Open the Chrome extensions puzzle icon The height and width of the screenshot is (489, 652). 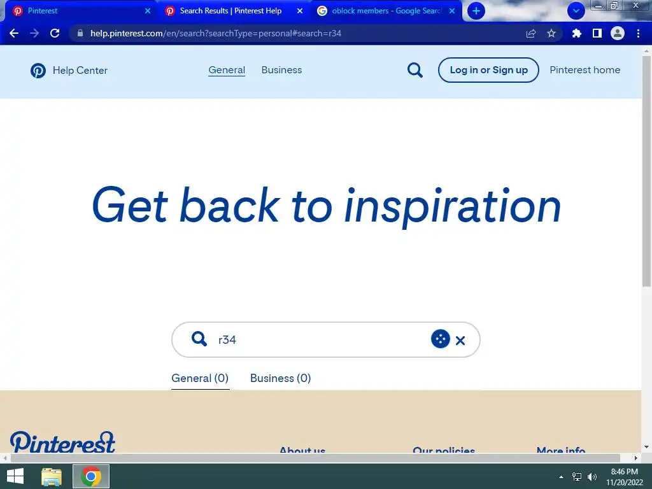[x=576, y=33]
